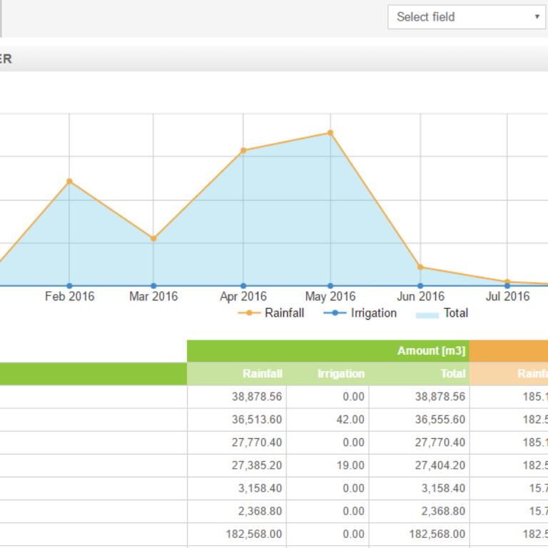
Task: Select the rainfall cell 27,385.20
Action: point(237,465)
